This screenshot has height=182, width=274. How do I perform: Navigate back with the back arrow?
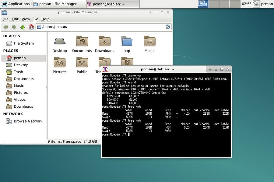pyautogui.click(x=6, y=27)
